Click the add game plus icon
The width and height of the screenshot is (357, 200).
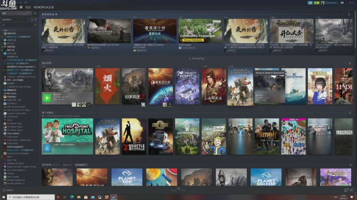4,190
